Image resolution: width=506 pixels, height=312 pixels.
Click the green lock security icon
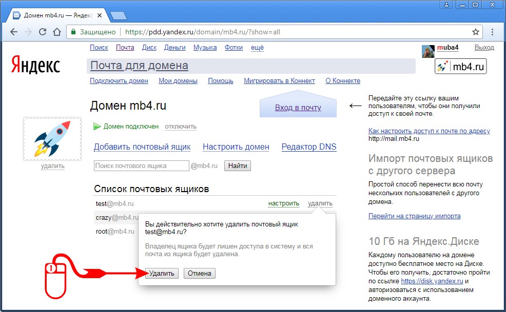73,32
